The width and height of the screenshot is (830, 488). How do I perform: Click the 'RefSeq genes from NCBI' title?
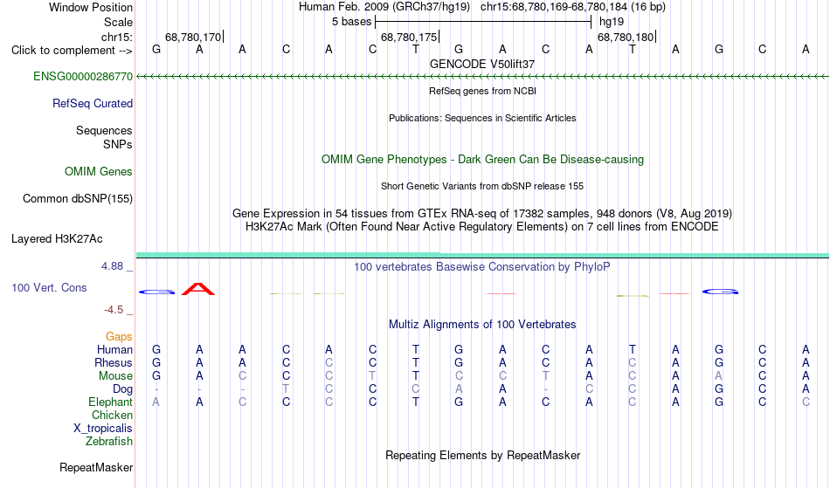tap(483, 92)
